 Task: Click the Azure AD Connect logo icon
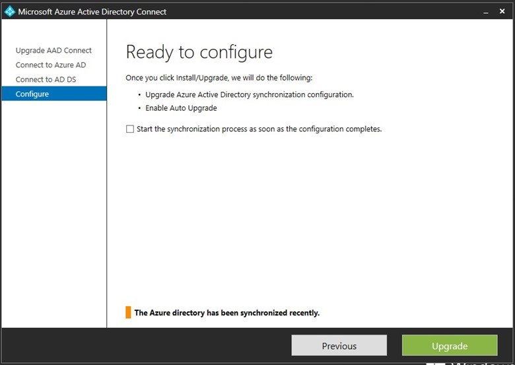click(10, 11)
